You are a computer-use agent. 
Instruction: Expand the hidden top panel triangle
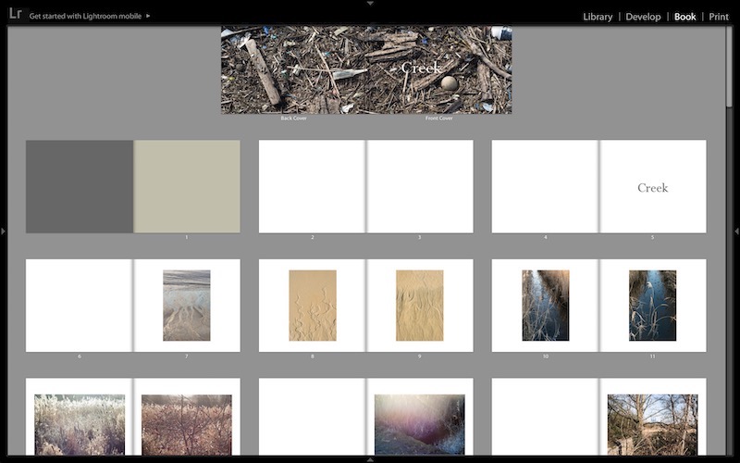click(370, 4)
